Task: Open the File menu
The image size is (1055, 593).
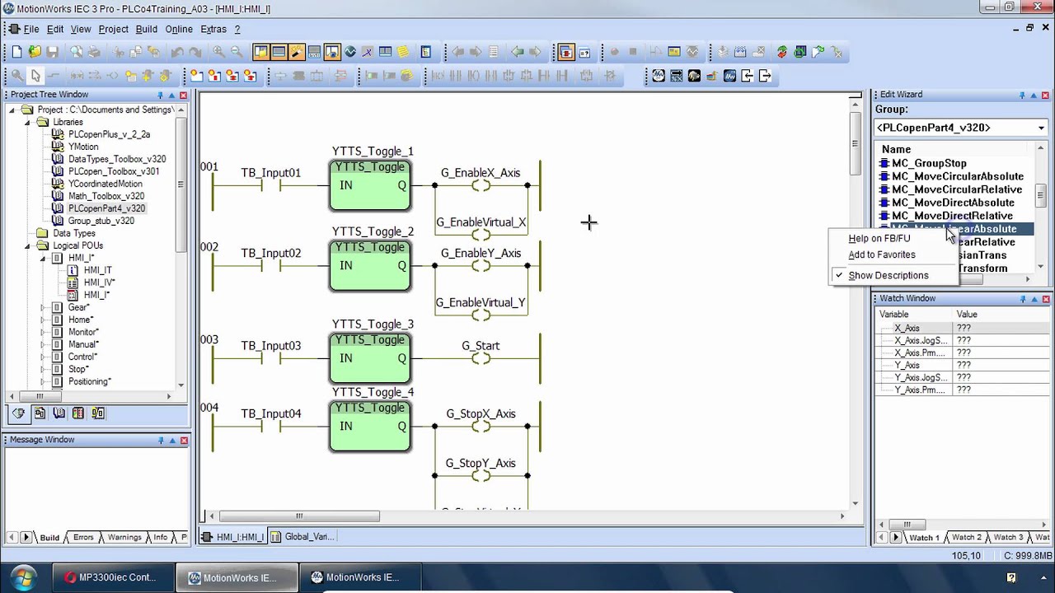Action: (30, 29)
